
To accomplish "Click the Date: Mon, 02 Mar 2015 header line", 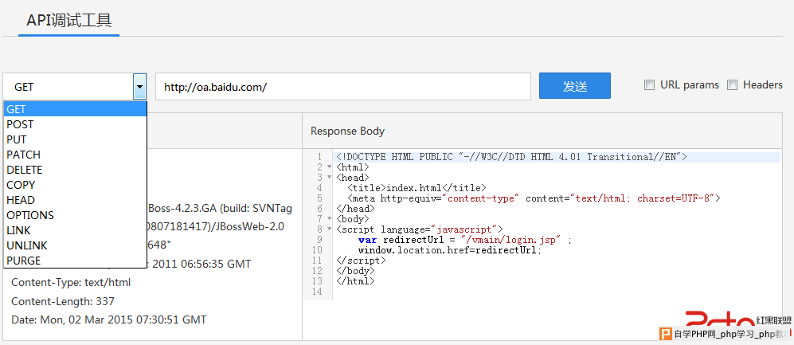I will (109, 320).
